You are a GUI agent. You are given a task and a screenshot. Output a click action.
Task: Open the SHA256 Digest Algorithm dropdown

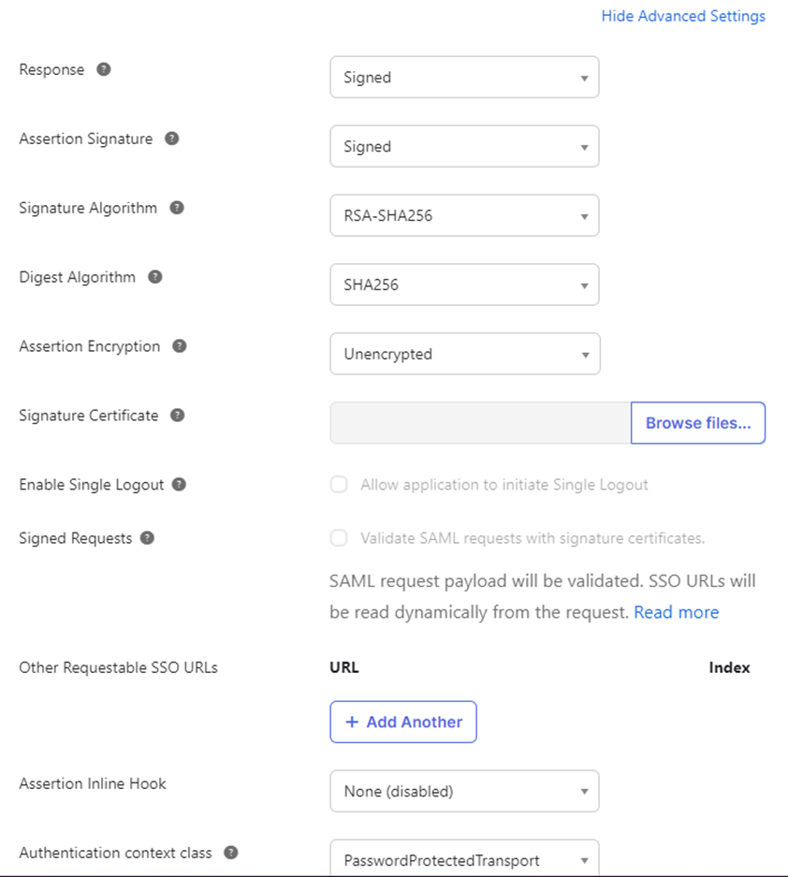(x=464, y=285)
